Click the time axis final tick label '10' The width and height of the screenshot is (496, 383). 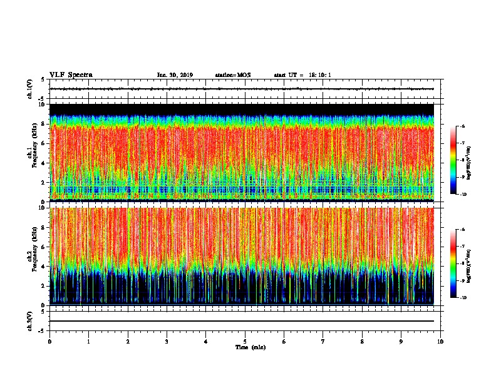(440, 342)
